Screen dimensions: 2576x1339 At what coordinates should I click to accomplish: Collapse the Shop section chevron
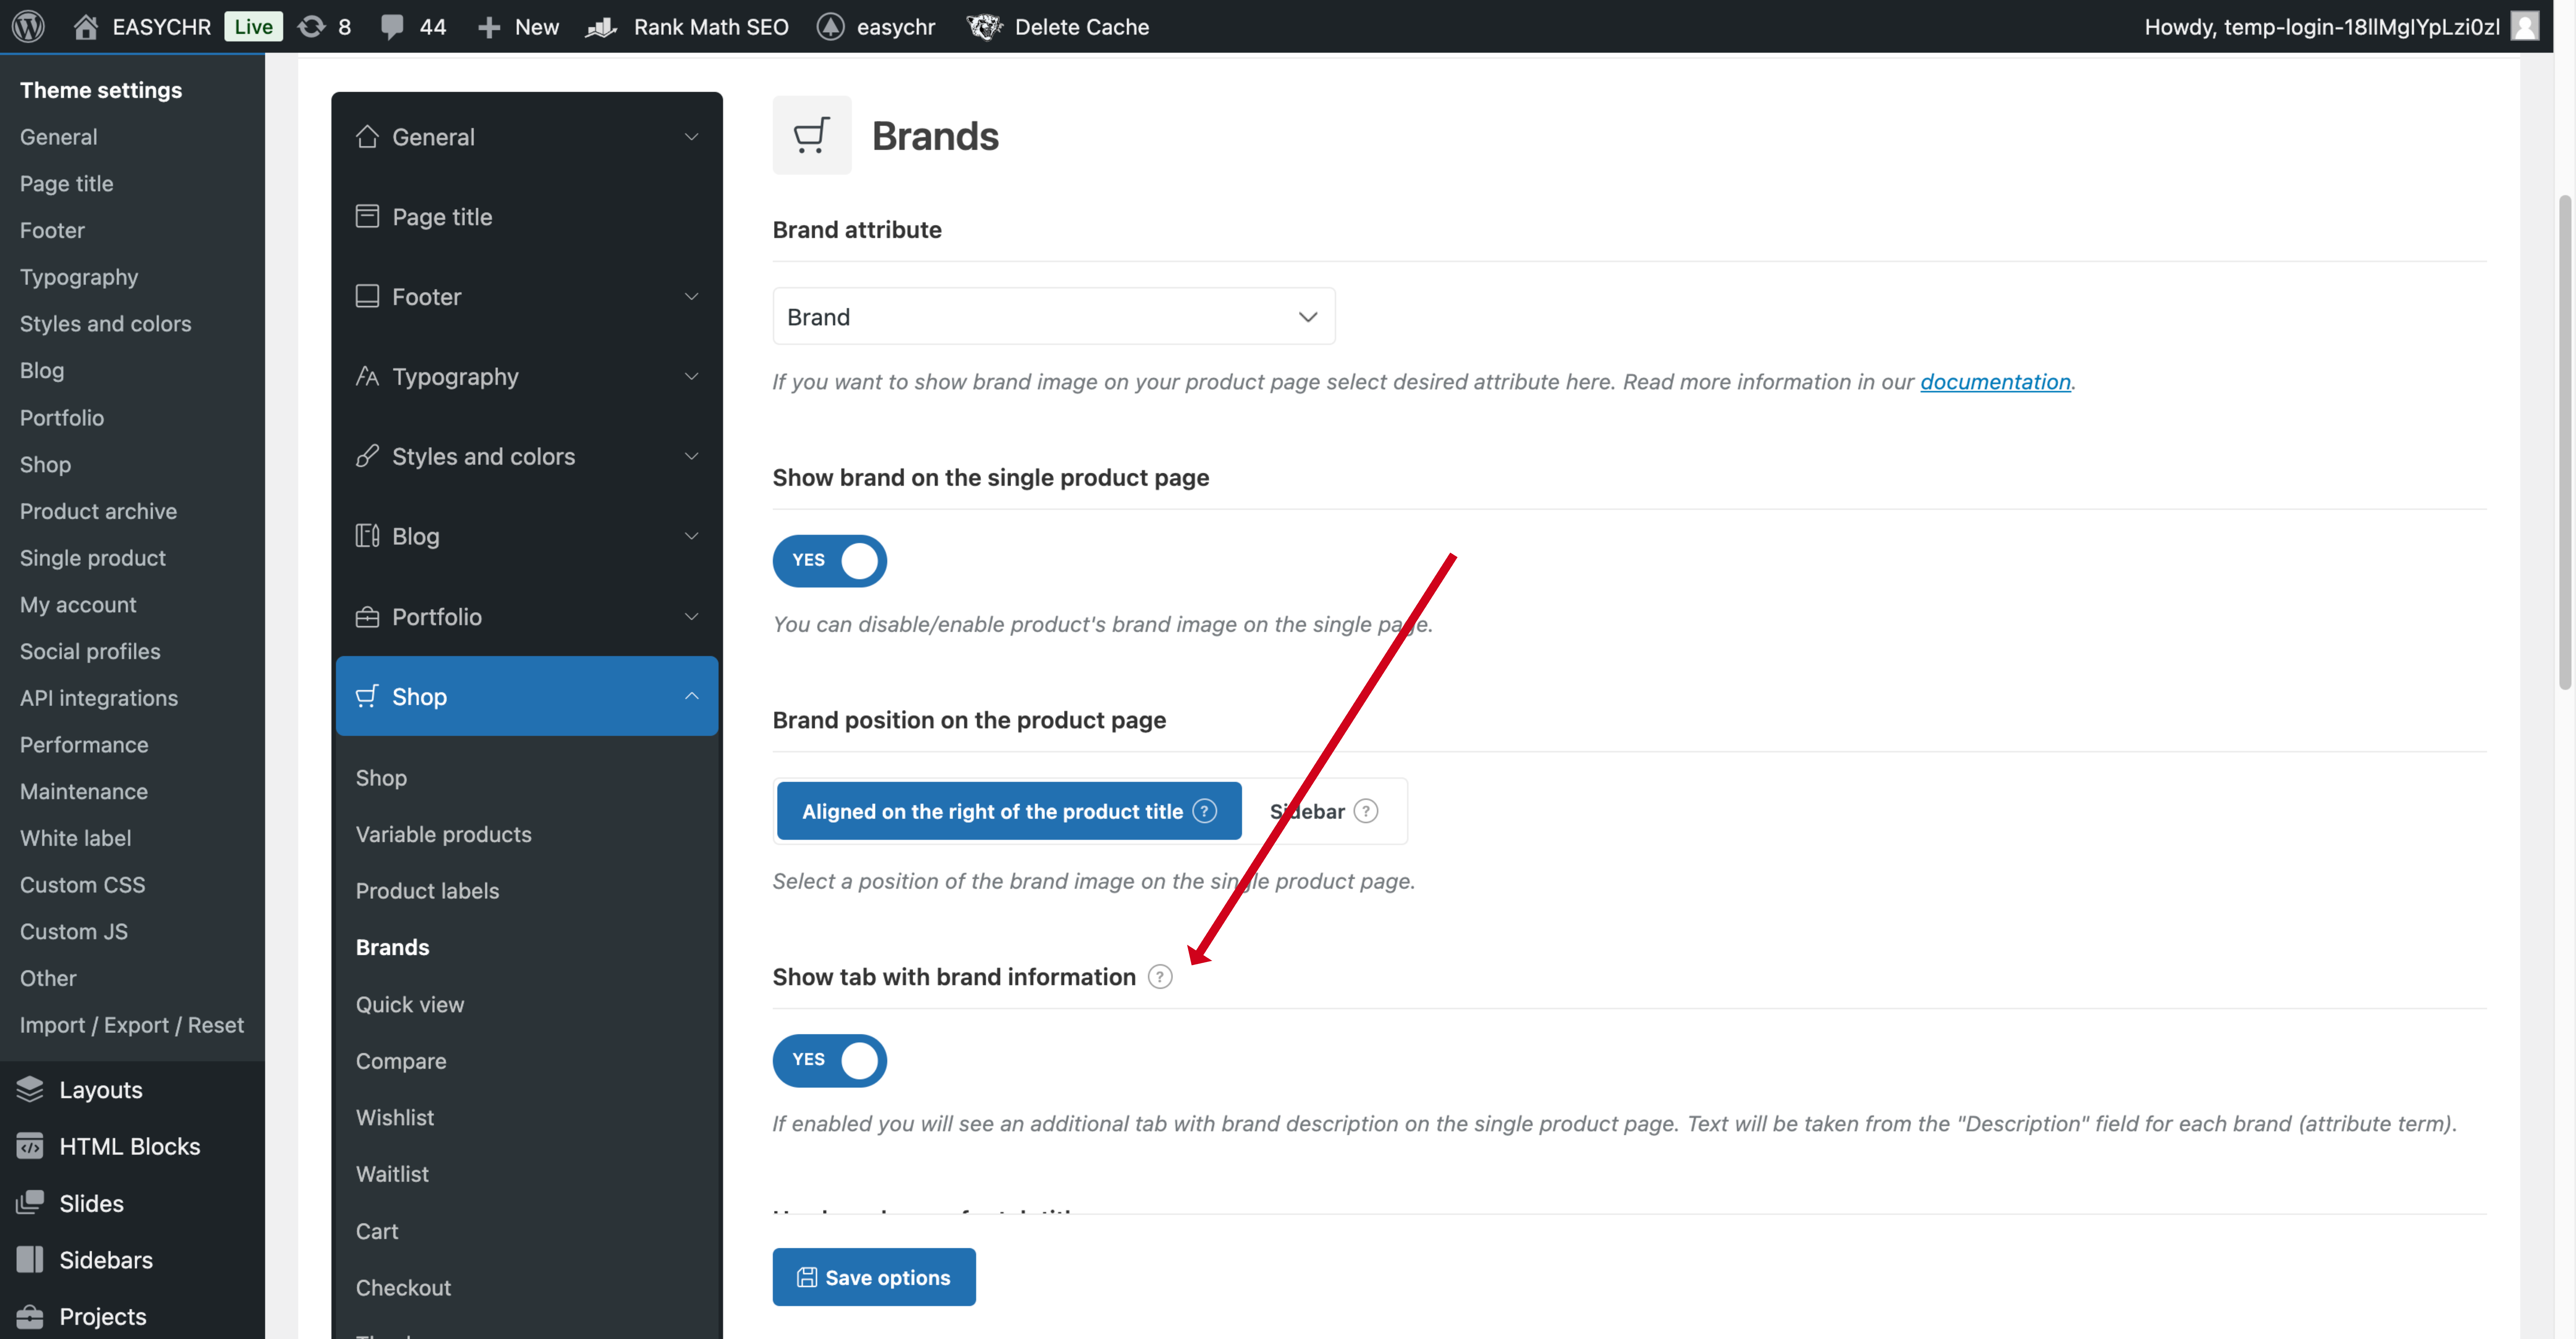click(x=691, y=696)
